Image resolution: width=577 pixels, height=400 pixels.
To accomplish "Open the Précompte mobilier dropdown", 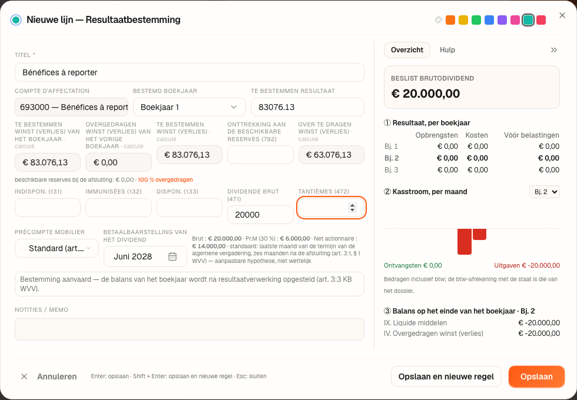I will point(57,248).
